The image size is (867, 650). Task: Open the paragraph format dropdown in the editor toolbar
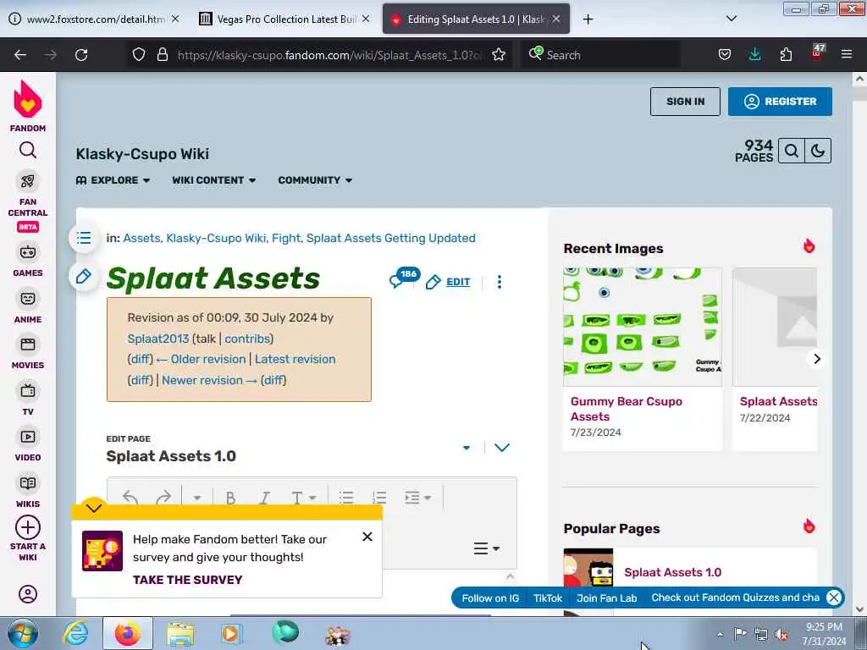pyautogui.click(x=196, y=498)
